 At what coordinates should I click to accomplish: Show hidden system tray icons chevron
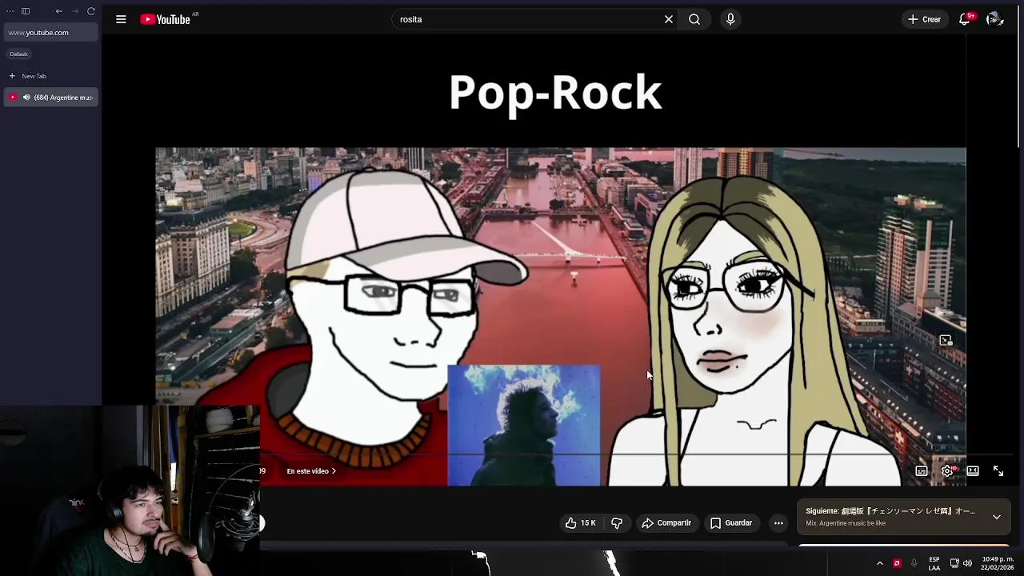coord(879,563)
